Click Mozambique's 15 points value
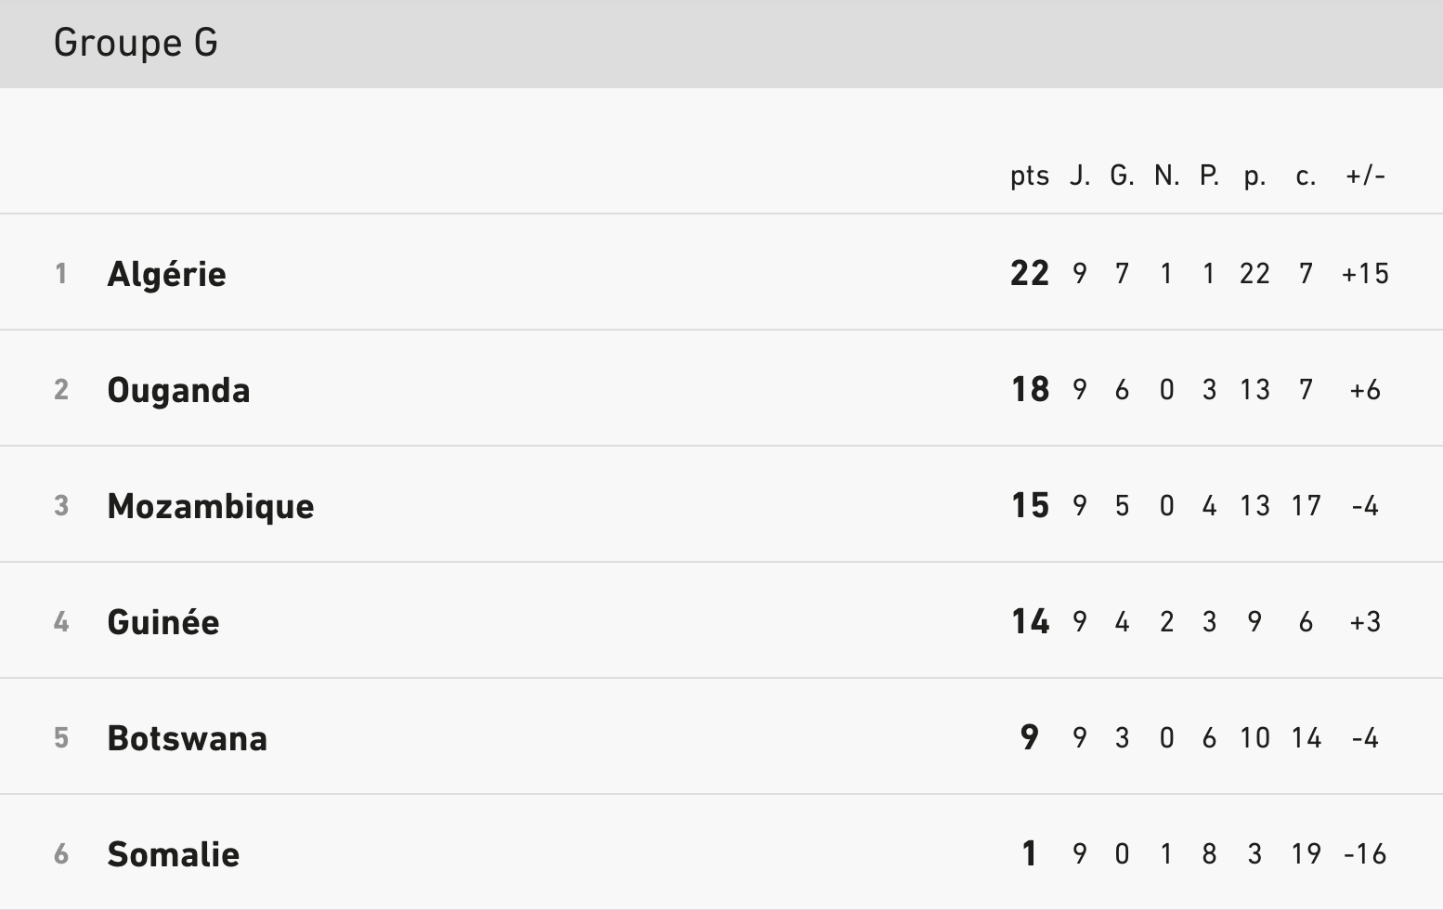The width and height of the screenshot is (1443, 910). (x=1030, y=505)
